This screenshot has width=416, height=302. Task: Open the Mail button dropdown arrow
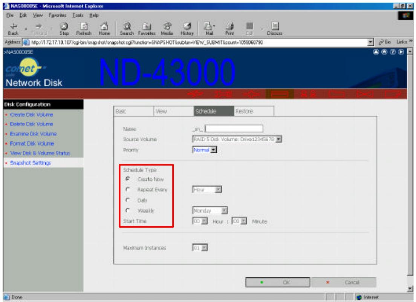(214, 26)
